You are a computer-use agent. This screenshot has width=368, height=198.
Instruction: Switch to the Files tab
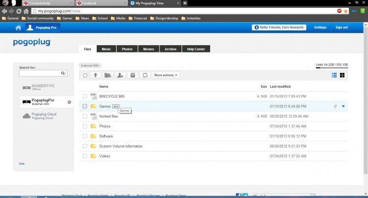(87, 49)
